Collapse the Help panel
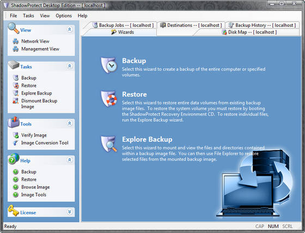 [70, 160]
